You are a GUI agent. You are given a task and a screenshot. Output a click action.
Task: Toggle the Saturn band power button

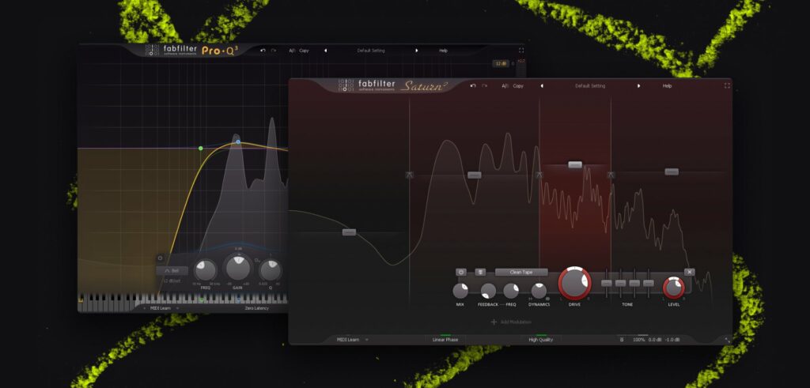pos(461,272)
